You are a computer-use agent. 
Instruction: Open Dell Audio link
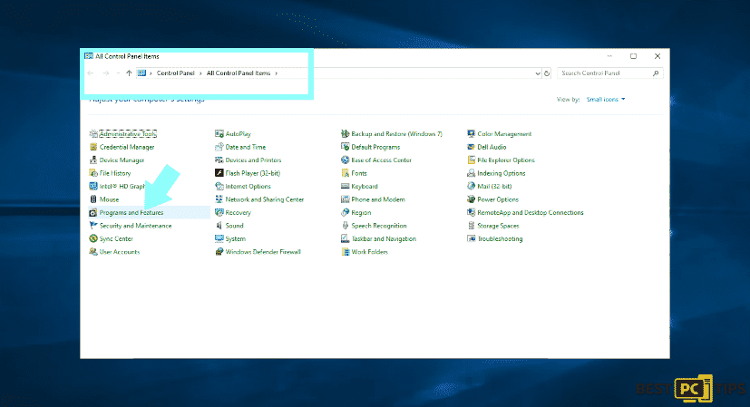tap(492, 147)
